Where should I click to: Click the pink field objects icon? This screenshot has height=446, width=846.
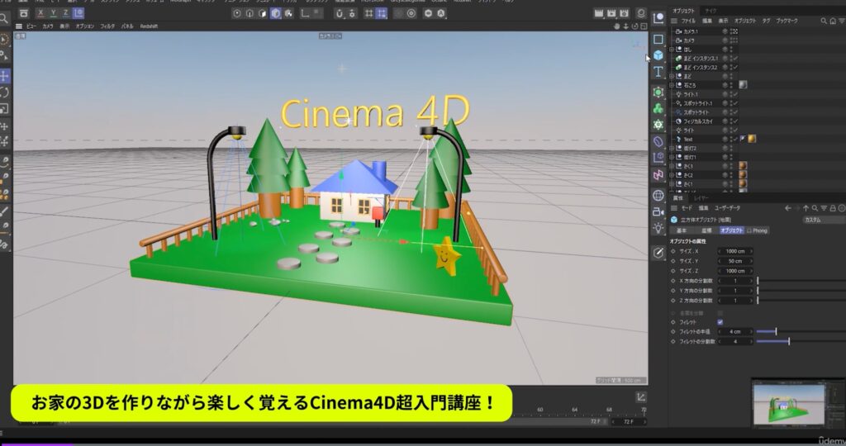point(658,175)
